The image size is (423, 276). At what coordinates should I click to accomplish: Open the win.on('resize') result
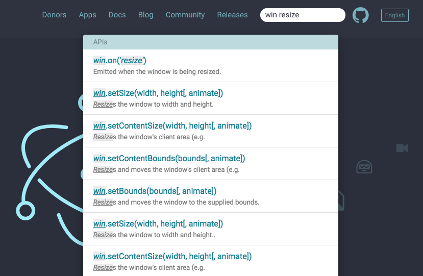210,66
